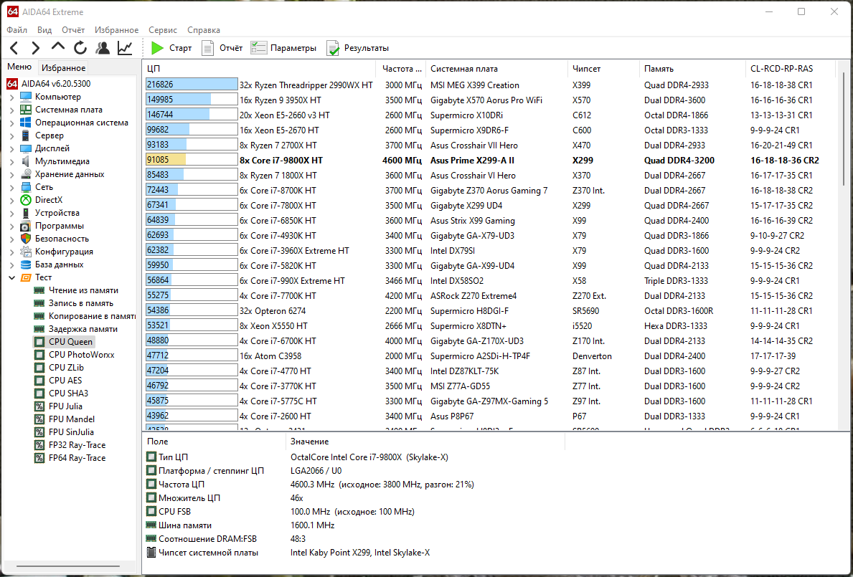Sort by the Системная плата column header
Image resolution: width=853 pixels, height=577 pixels.
pos(496,69)
